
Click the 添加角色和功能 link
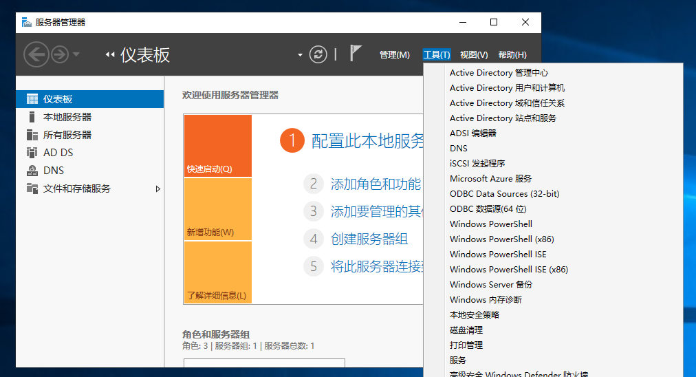pos(375,184)
